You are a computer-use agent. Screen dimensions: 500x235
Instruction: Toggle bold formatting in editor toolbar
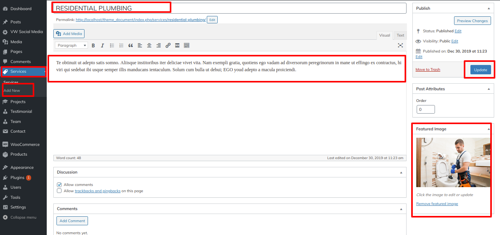(93, 46)
